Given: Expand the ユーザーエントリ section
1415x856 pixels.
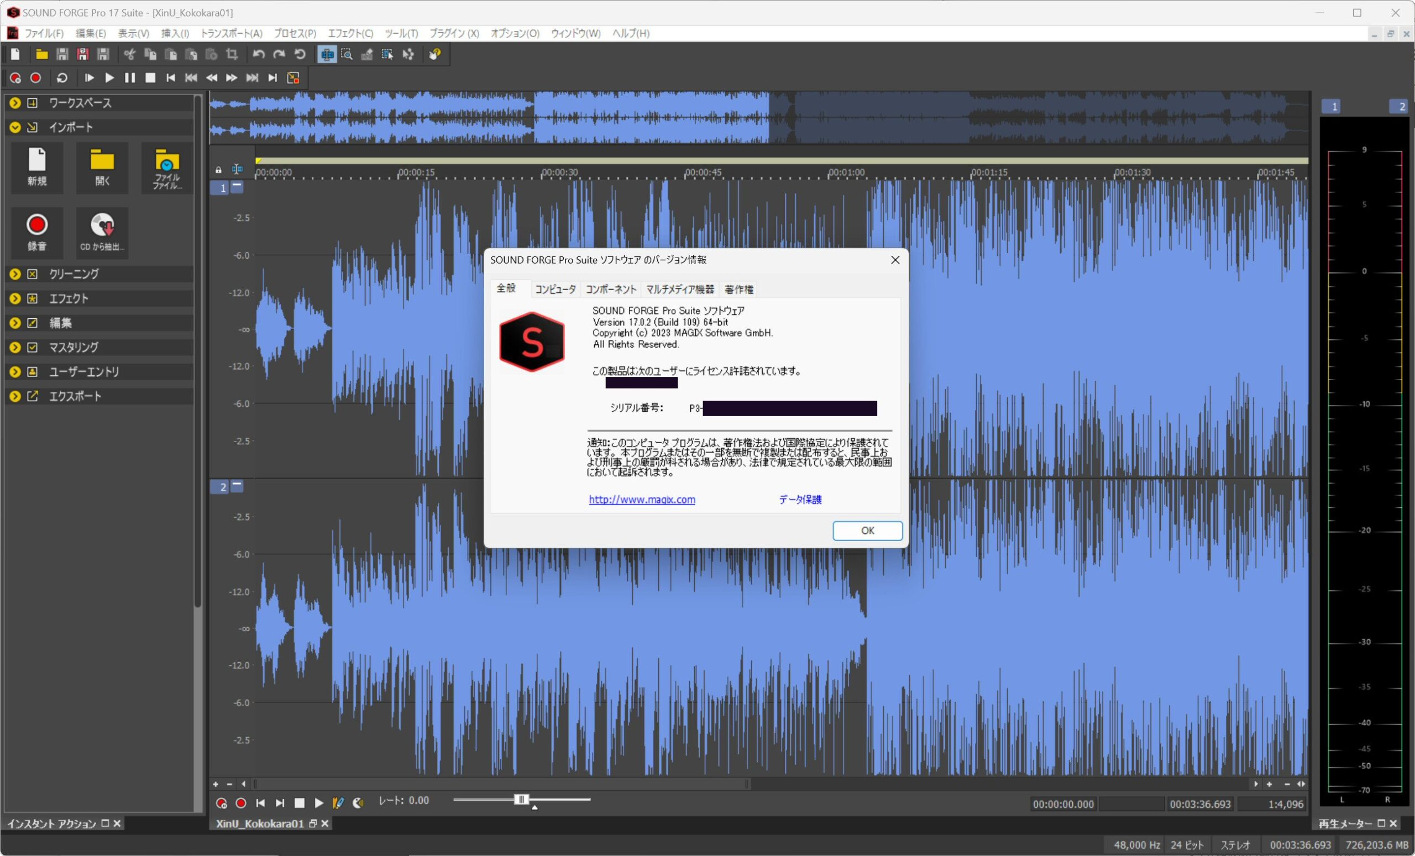Looking at the screenshot, I should (15, 372).
